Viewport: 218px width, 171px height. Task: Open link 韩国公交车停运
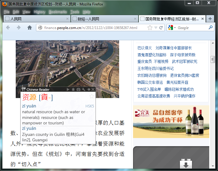150,82
